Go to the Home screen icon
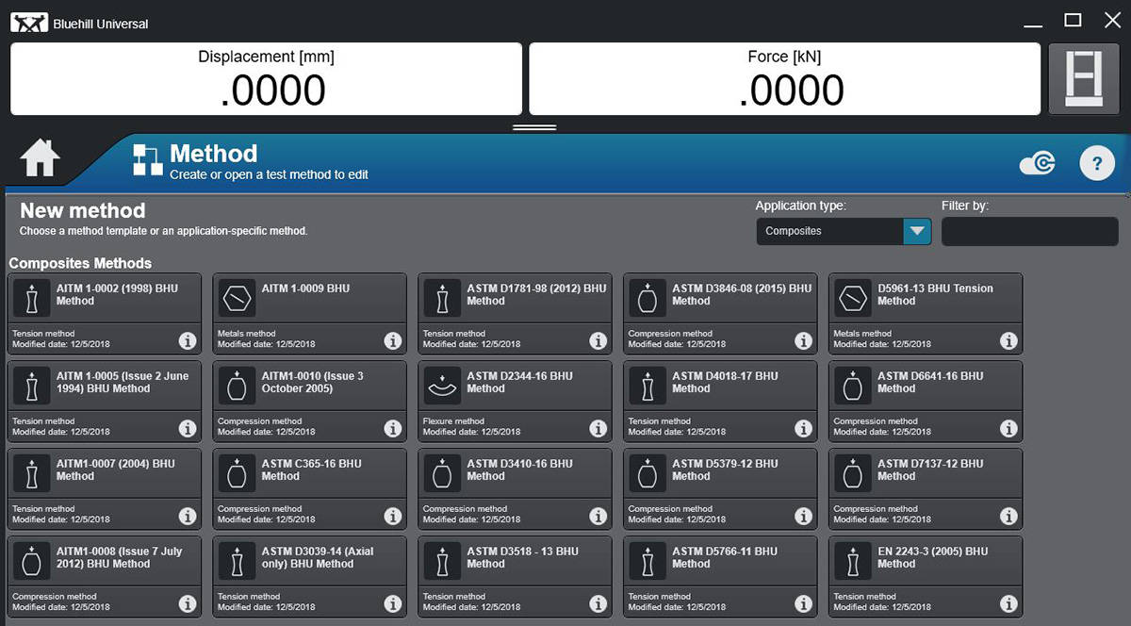This screenshot has width=1131, height=626. [41, 157]
